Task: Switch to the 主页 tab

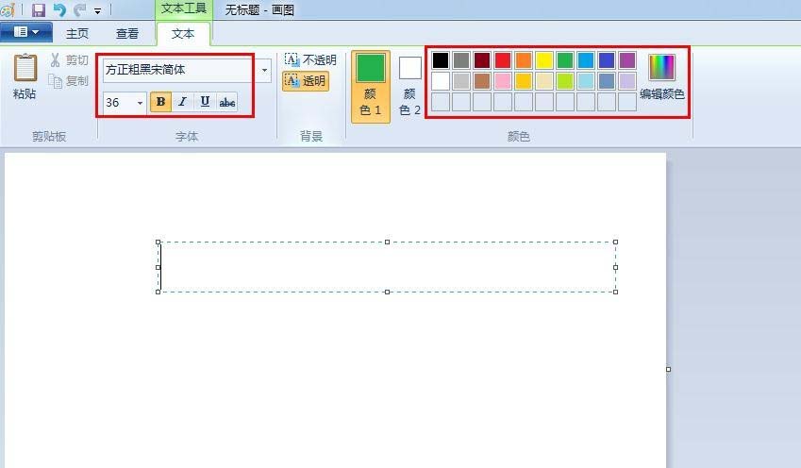Action: (77, 34)
